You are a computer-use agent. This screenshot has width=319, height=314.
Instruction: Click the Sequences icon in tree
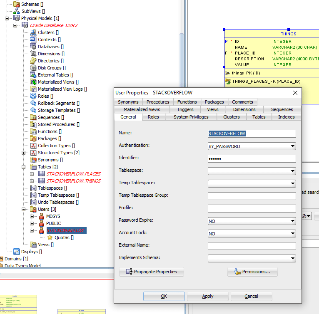[x=33, y=117]
